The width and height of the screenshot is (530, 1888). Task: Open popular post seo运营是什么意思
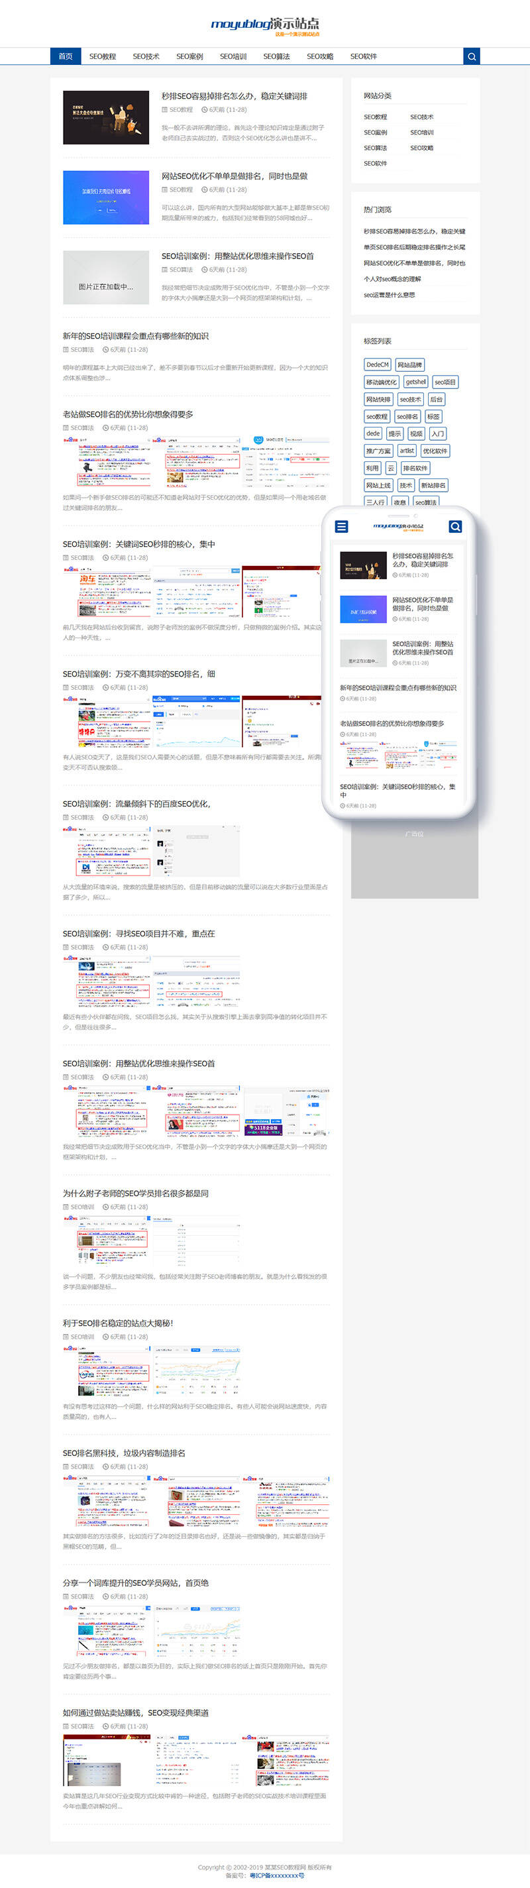(390, 296)
